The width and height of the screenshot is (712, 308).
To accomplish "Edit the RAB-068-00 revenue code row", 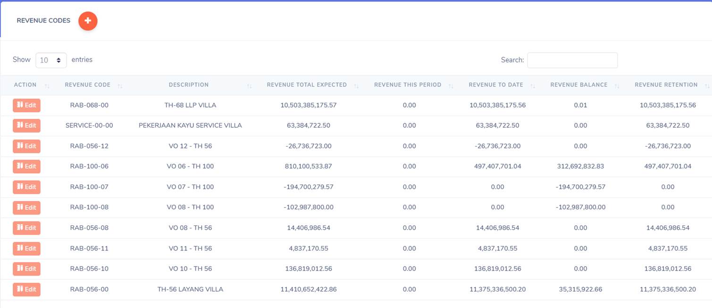I will [26, 105].
